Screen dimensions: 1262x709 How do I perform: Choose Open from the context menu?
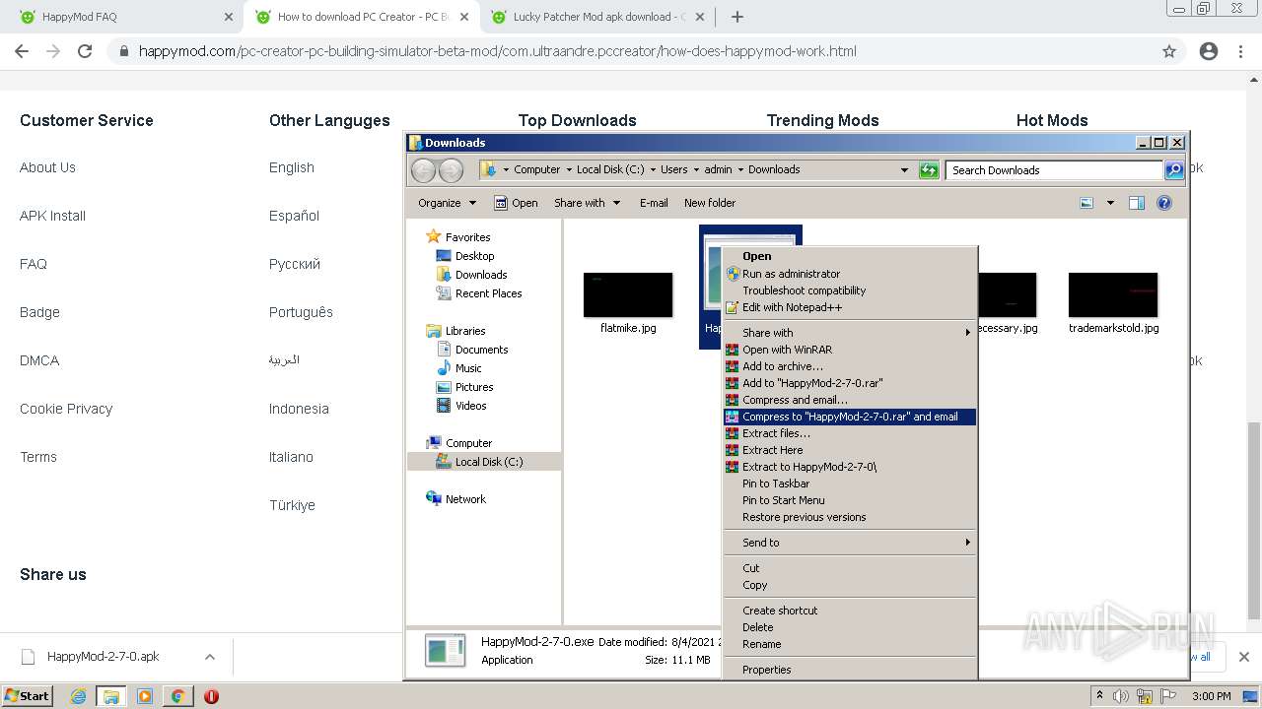[850, 256]
